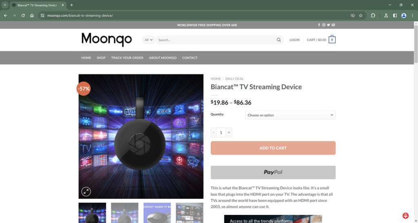Viewport: 418px width, 223px height.
Task: Open the Facebook social icon
Action: (319, 25)
